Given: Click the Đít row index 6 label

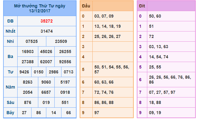Looking at the screenshot, I should [140, 80].
